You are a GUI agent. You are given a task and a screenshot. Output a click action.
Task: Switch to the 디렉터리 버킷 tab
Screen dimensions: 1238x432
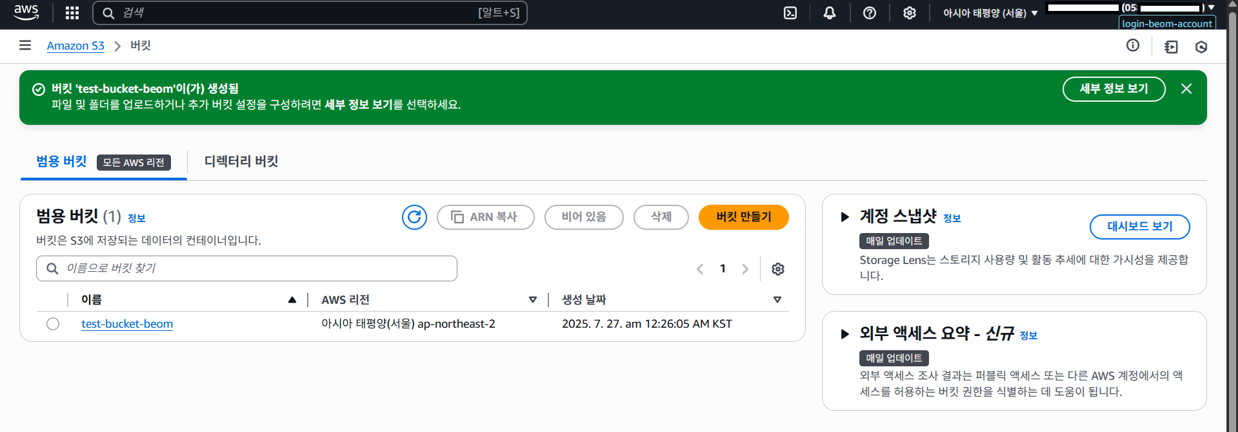pyautogui.click(x=241, y=162)
